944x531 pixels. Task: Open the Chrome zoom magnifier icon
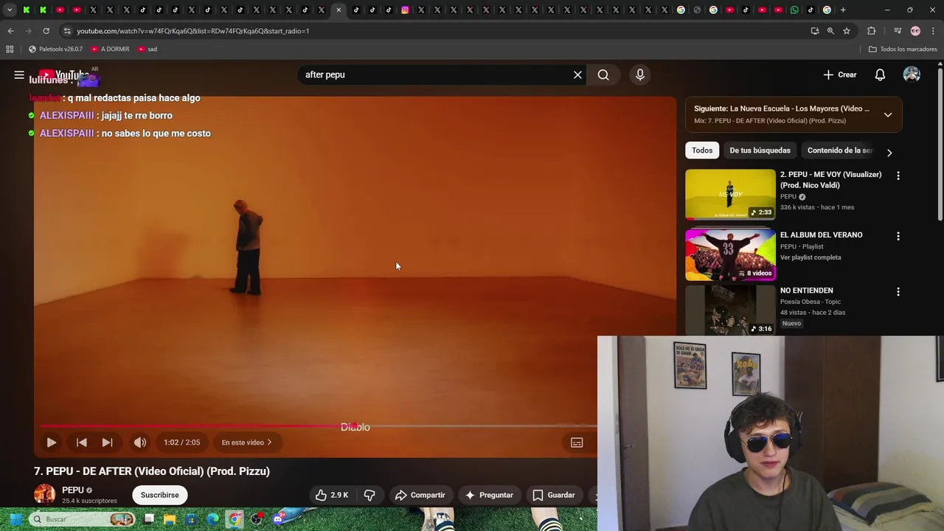830,31
